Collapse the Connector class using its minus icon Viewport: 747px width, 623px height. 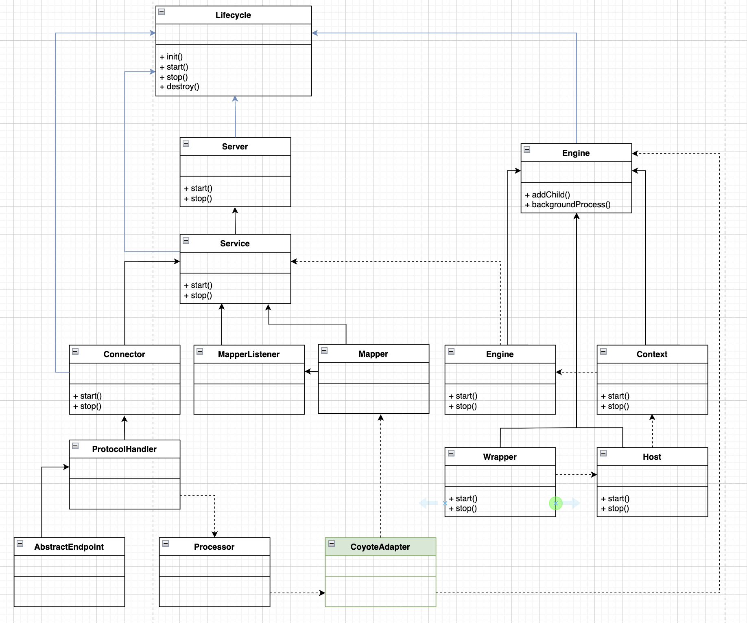[x=75, y=351]
